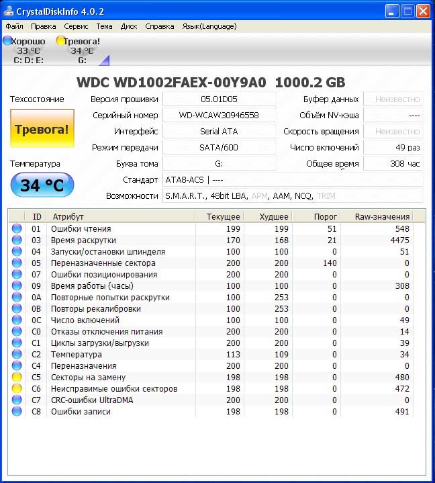This screenshot has width=435, height=483.
Task: Click the status icon for Ошибки позиционирования
Action: coord(17,274)
